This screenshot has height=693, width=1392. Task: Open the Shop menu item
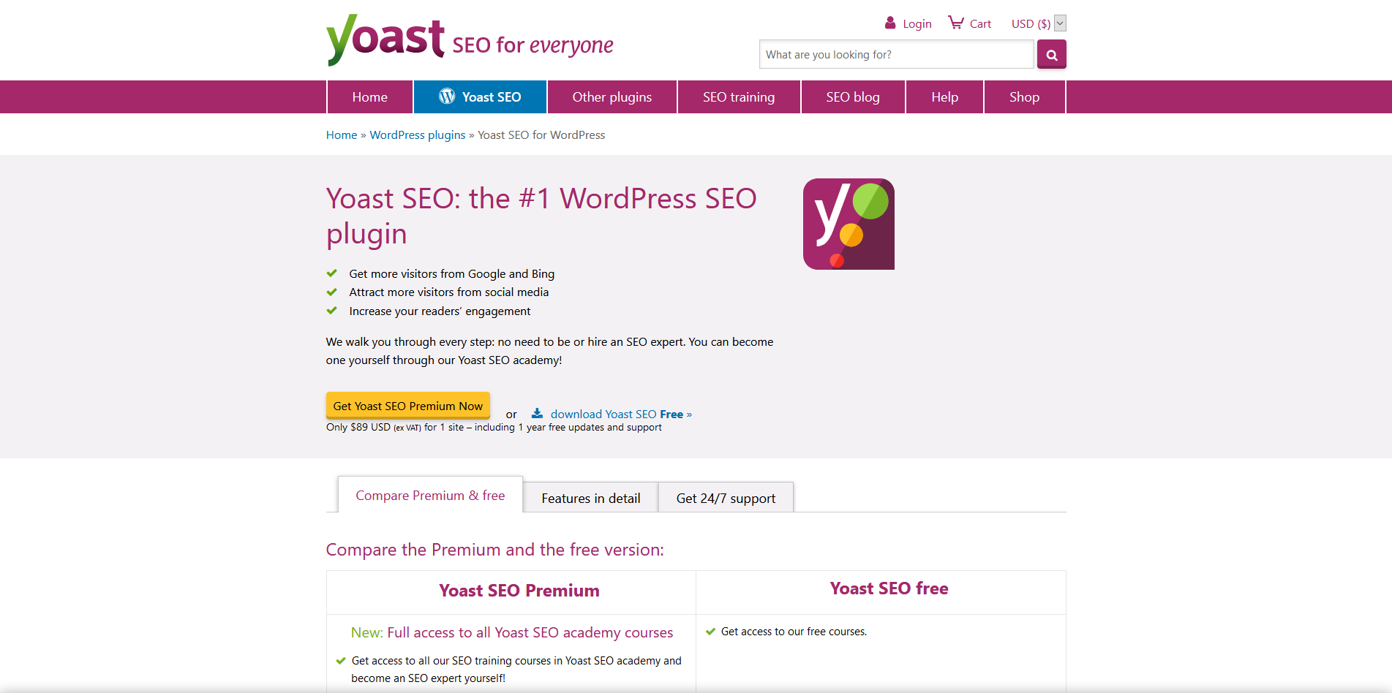pos(1024,97)
